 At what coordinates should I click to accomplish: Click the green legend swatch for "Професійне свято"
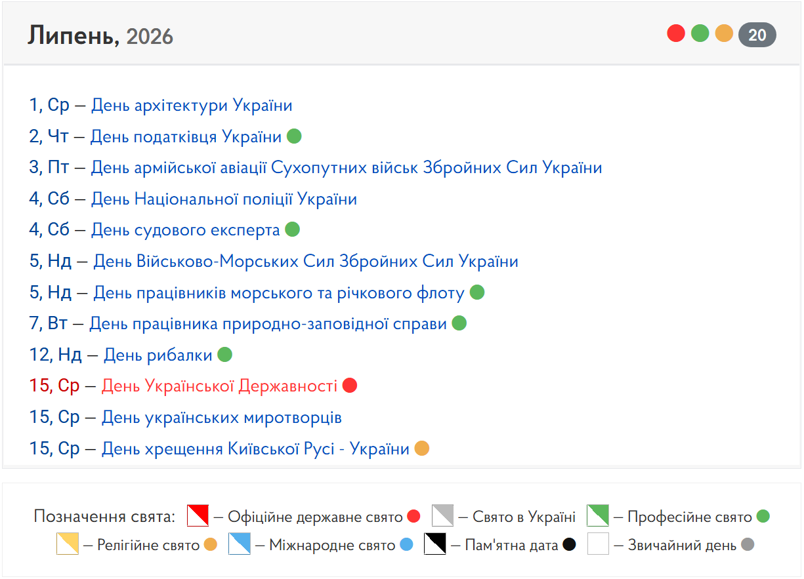point(597,516)
